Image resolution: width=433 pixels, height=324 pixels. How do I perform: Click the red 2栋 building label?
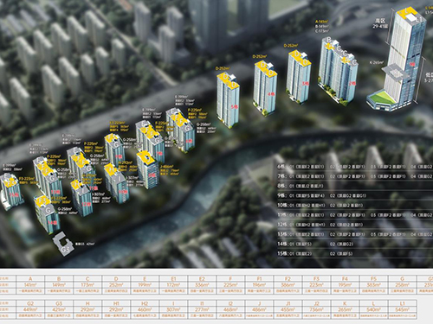click(x=352, y=84)
